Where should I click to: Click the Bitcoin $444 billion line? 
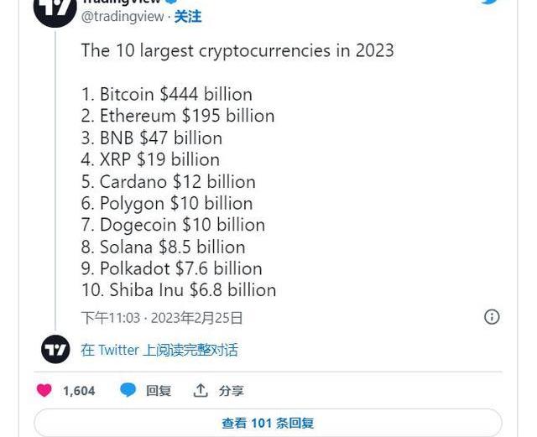(x=166, y=94)
